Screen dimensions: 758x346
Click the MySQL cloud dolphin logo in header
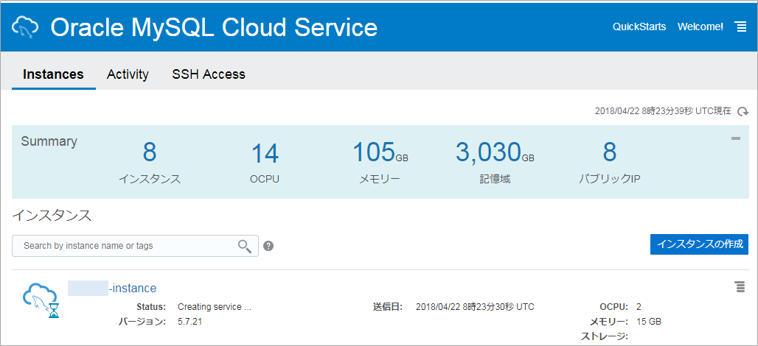(25, 27)
